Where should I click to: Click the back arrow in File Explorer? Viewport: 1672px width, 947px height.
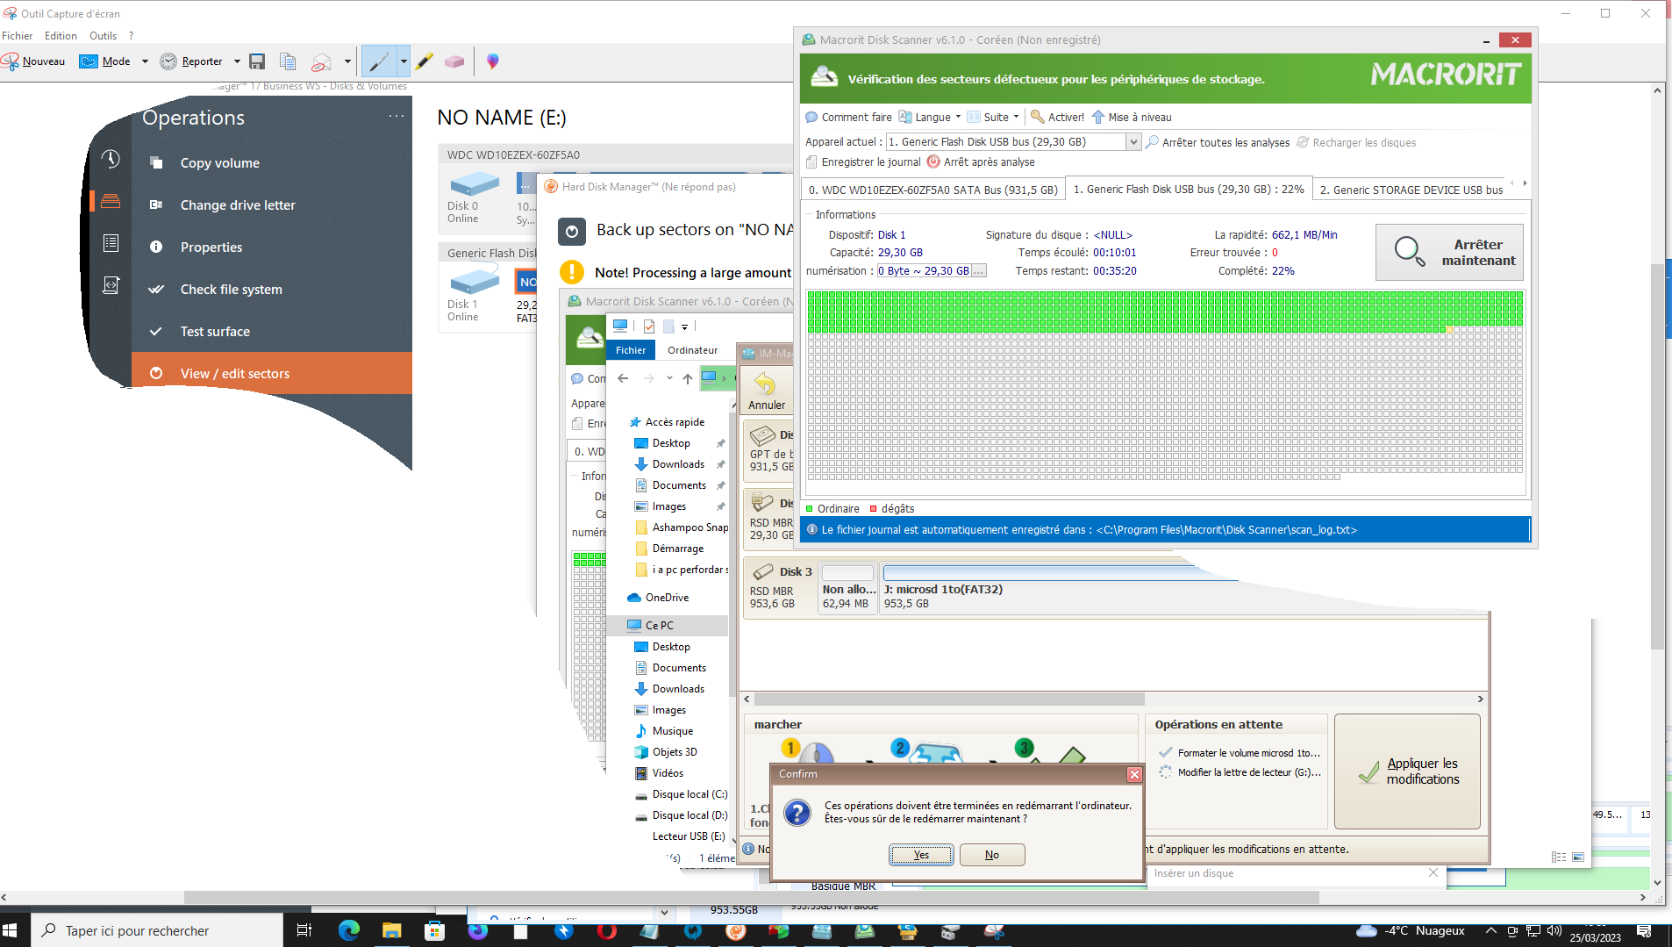[623, 378]
